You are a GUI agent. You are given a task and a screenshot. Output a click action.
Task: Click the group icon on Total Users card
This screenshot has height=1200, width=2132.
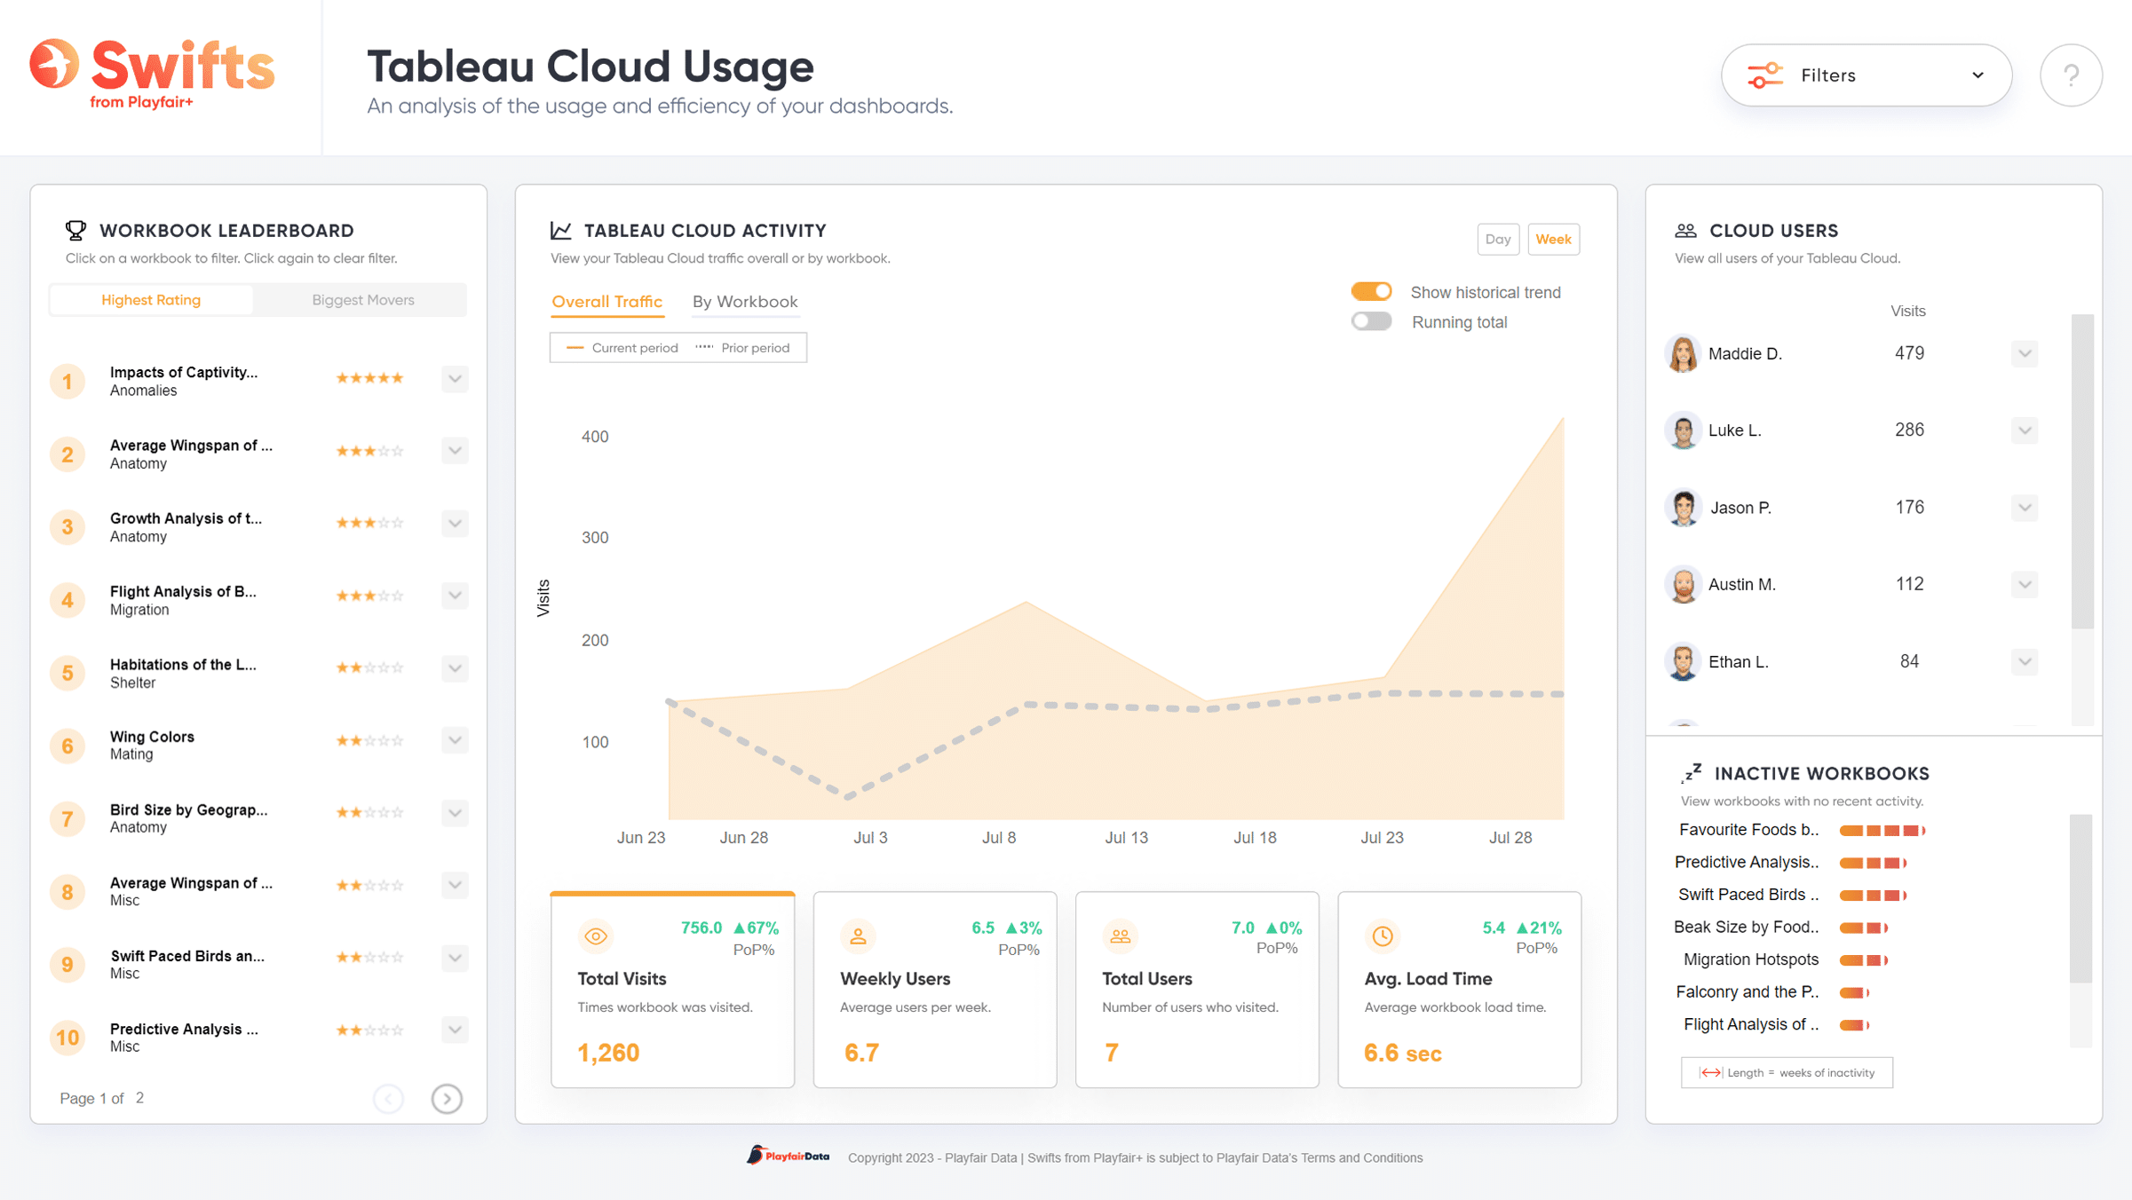[1120, 936]
